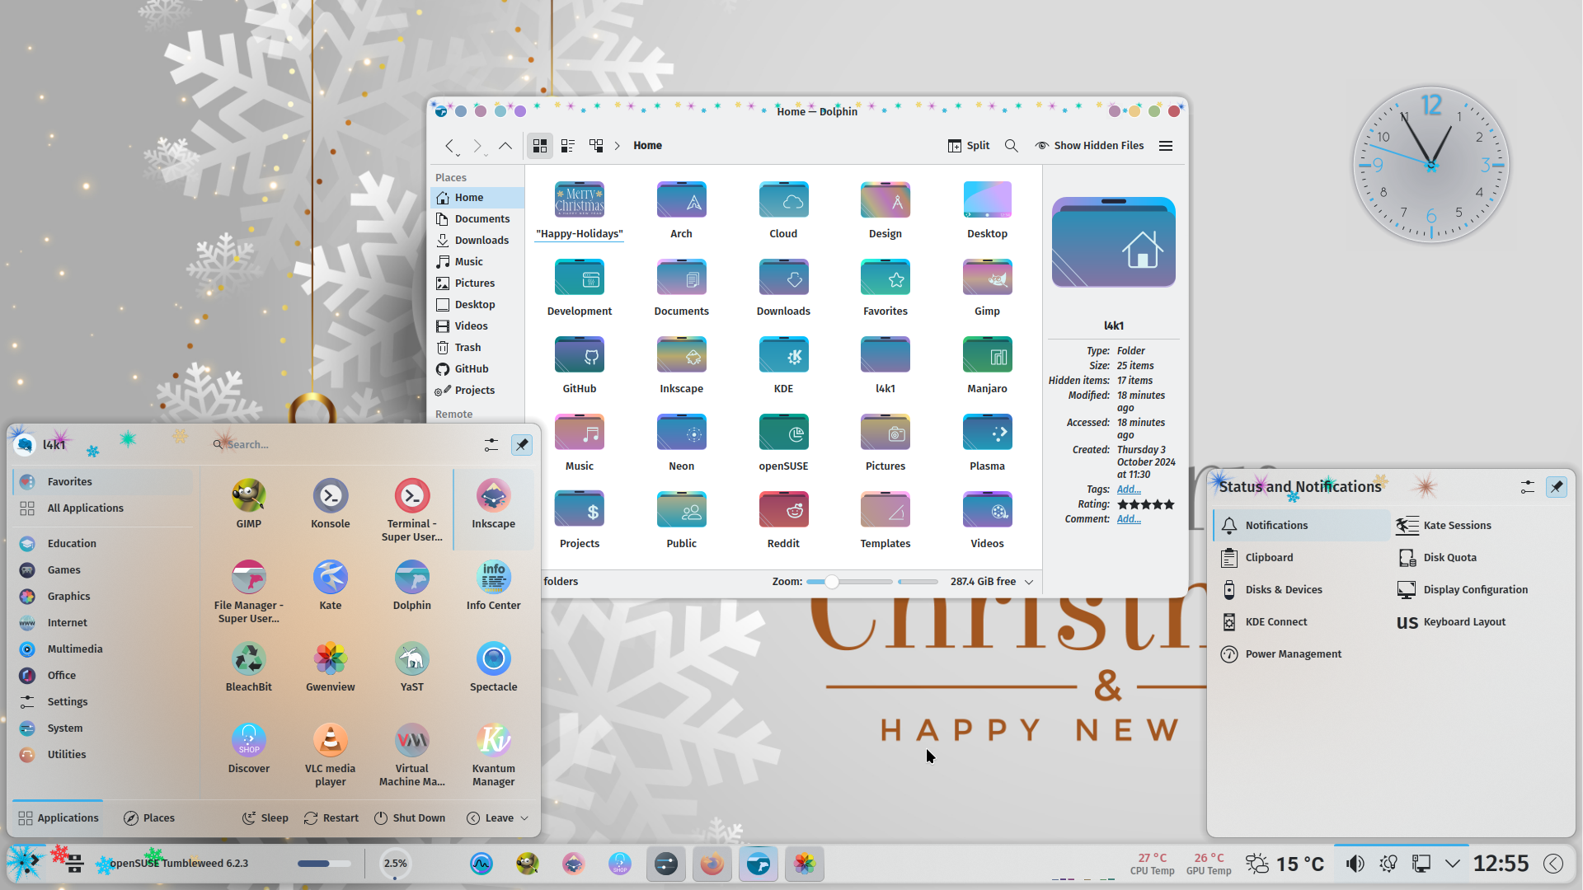1583x890 pixels.
Task: Toggle pin on Status and Notifications panel
Action: pos(1557,487)
